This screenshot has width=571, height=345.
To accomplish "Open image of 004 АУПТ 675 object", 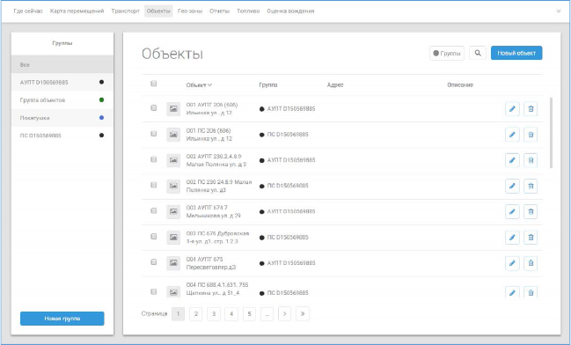I will click(173, 263).
